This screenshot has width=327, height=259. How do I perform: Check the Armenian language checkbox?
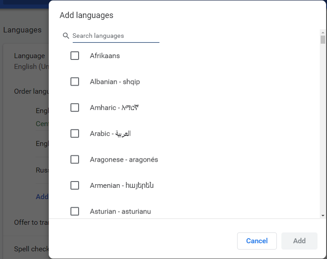pos(75,186)
